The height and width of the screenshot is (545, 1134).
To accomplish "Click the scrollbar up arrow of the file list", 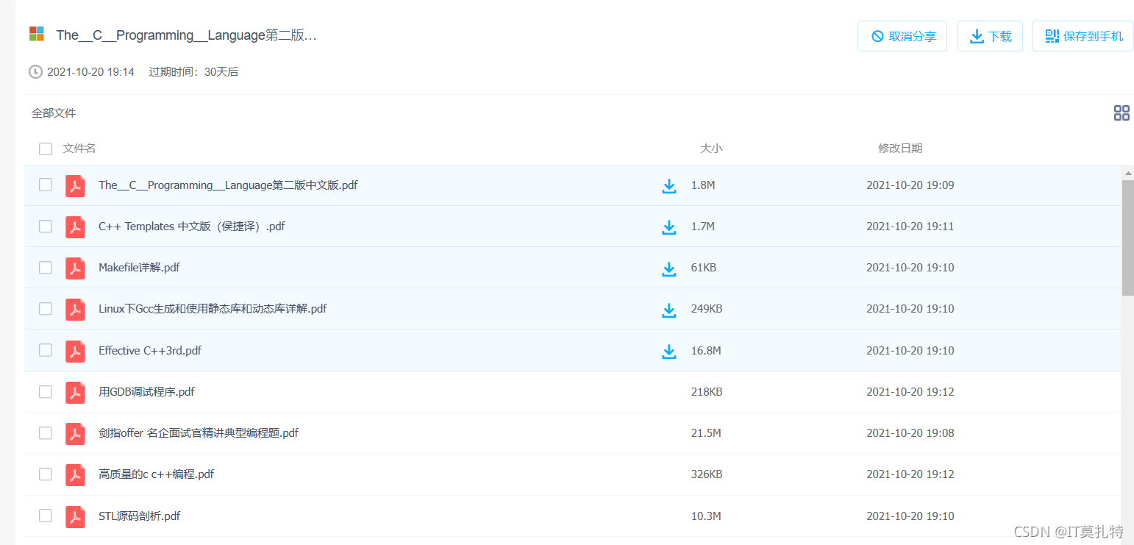I will pos(1128,173).
